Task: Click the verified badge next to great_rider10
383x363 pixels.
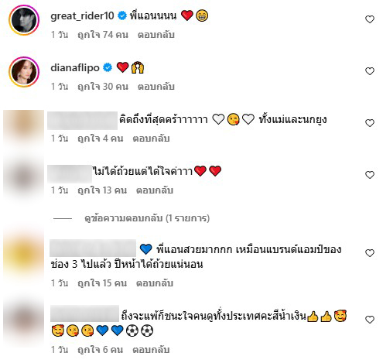Action: [x=122, y=16]
